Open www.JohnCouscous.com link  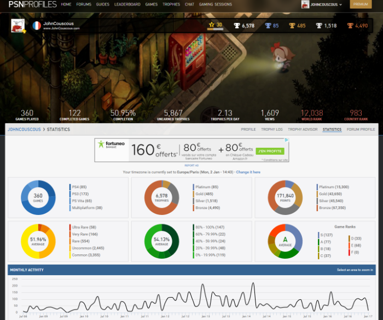61,28
